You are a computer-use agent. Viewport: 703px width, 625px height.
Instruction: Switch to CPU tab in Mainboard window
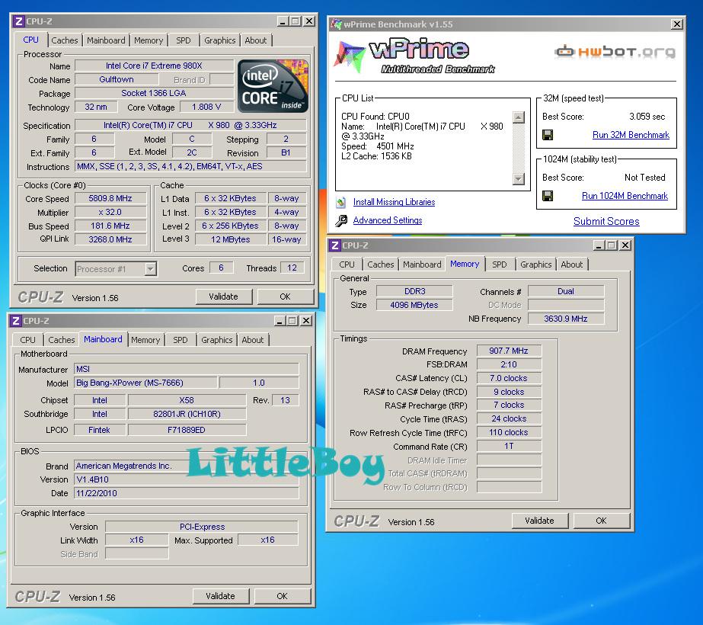[x=27, y=340]
